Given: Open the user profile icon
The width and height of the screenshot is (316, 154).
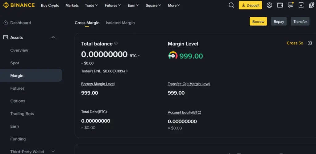Looking at the screenshot, I should pyautogui.click(x=269, y=5).
